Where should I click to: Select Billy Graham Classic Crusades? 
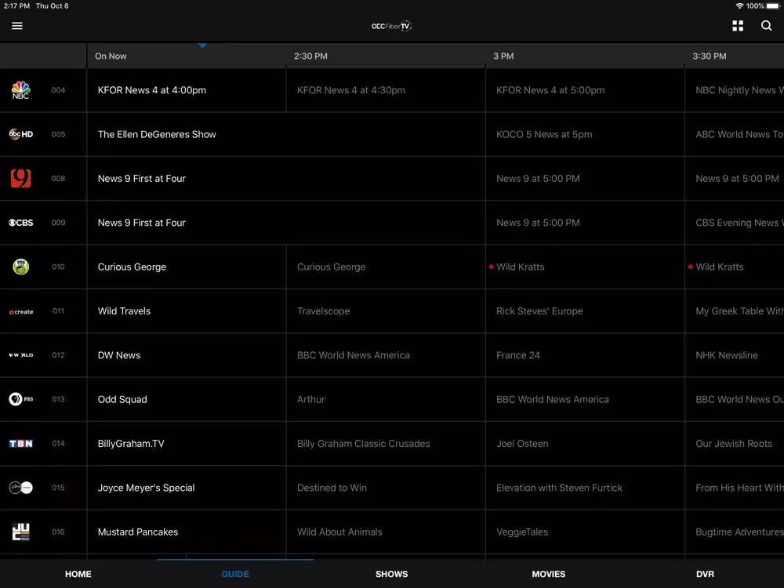(x=386, y=444)
